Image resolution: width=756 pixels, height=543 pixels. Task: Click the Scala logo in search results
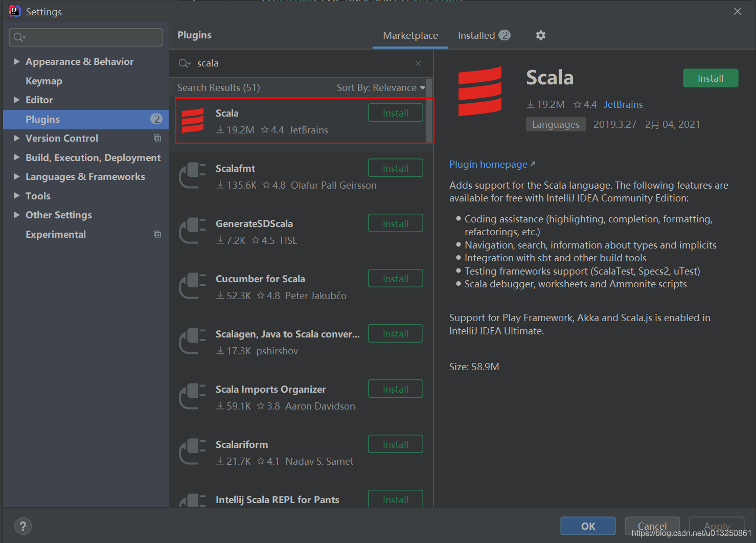point(193,121)
